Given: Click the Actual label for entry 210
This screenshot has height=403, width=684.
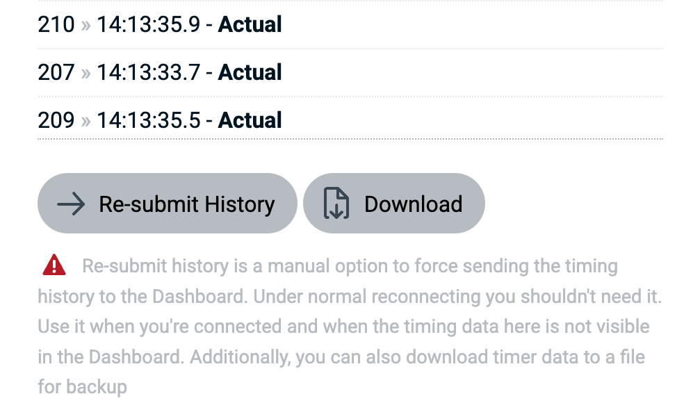Looking at the screenshot, I should 250,25.
